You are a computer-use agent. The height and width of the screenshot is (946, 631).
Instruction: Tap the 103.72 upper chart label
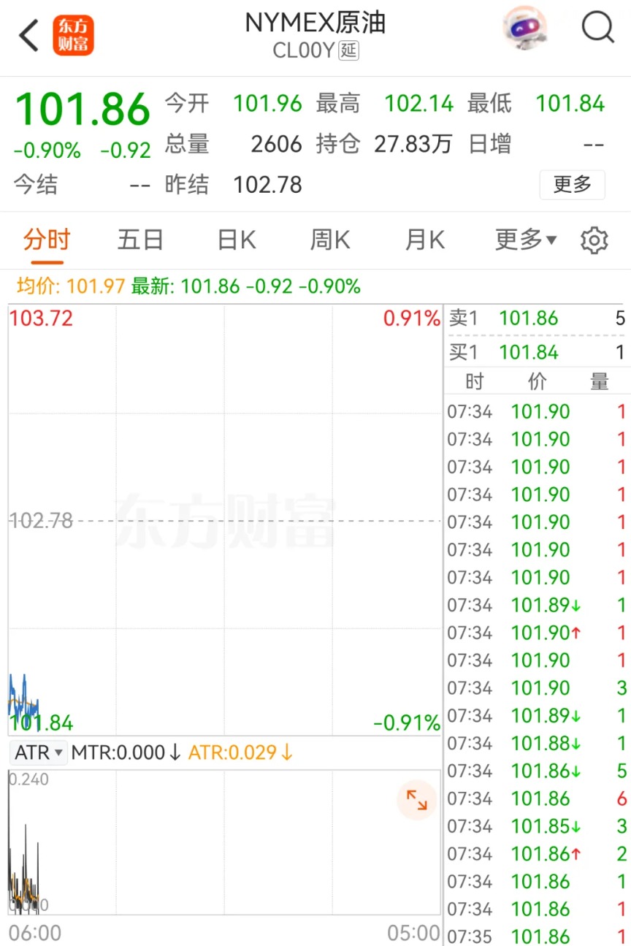[41, 318]
